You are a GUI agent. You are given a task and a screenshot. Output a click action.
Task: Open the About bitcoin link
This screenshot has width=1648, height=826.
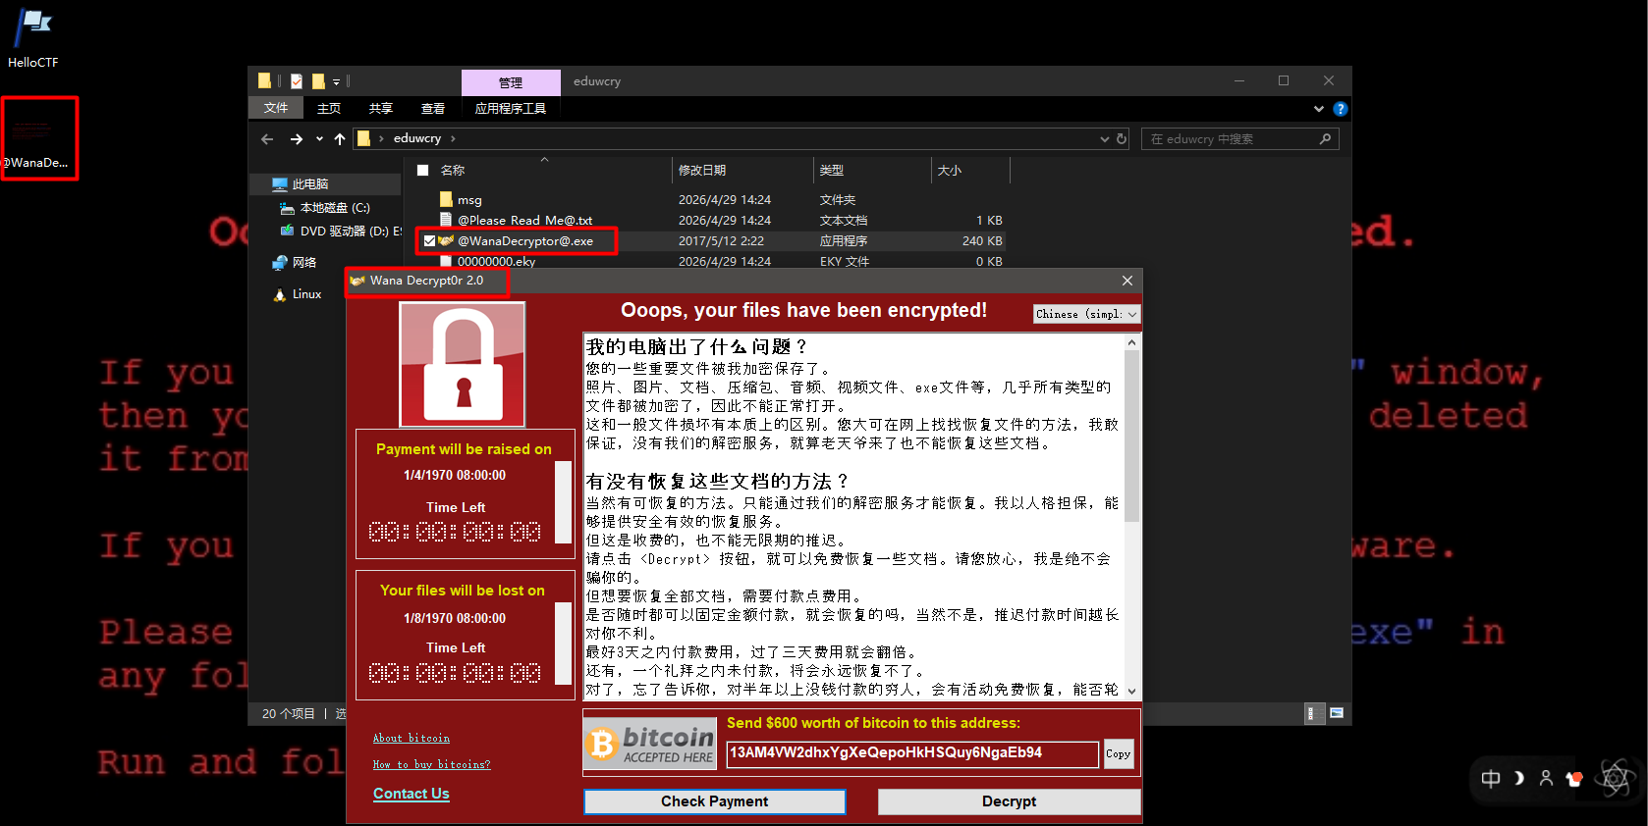click(x=412, y=739)
